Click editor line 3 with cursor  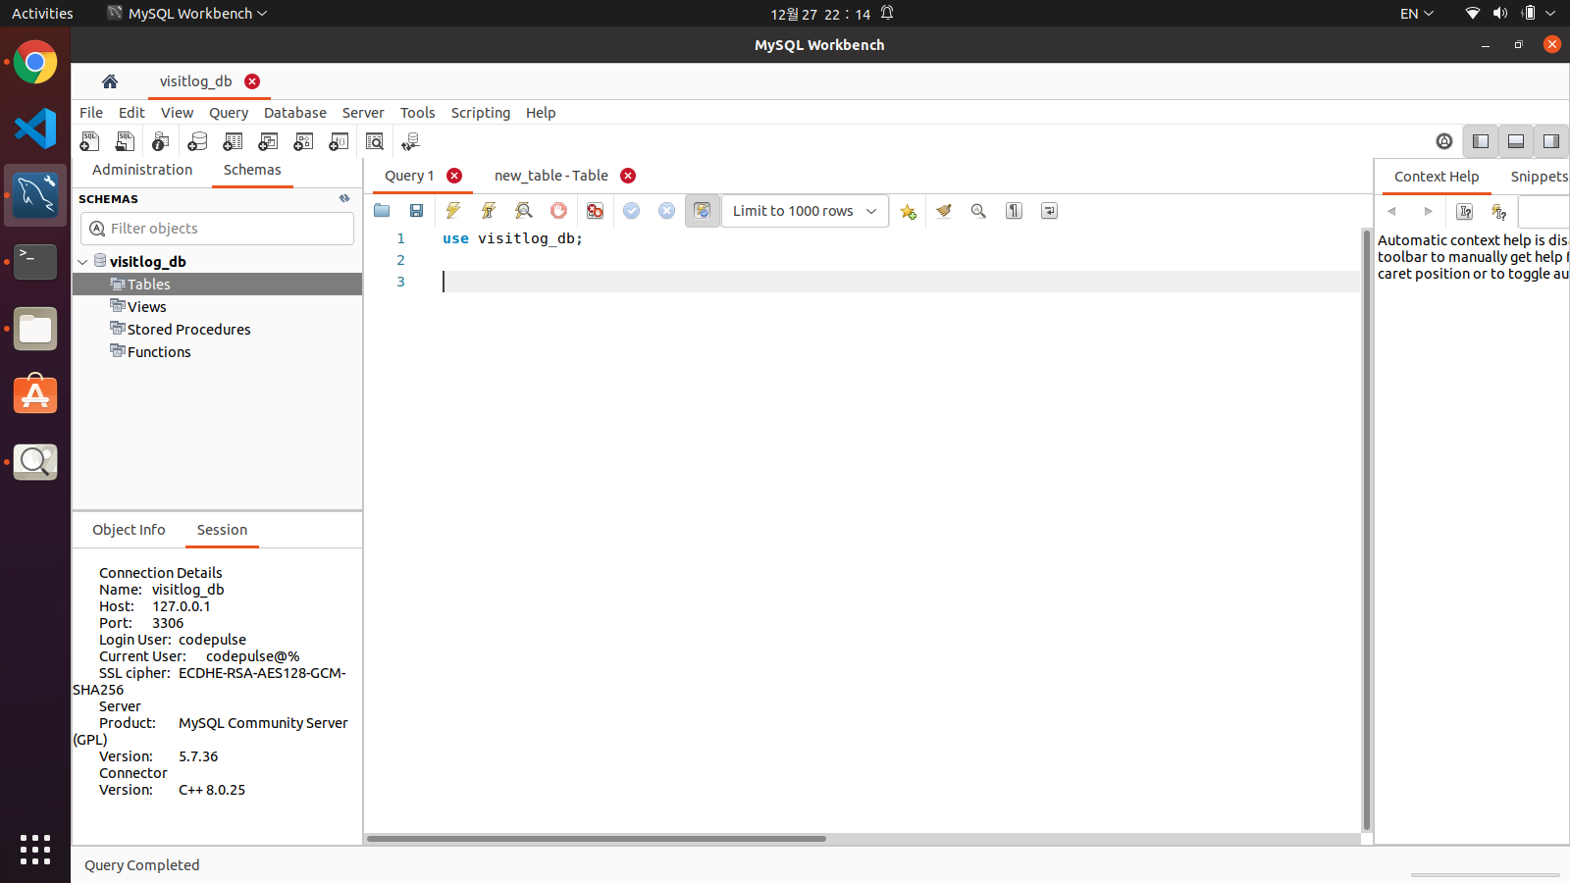pyautogui.click(x=901, y=282)
